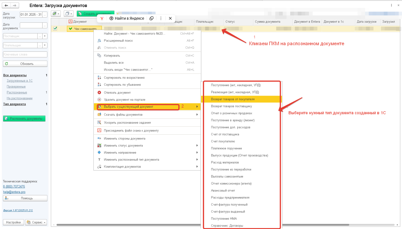This screenshot has width=402, height=229.
Task: Open Проверенные filter link
Action: 16,86
